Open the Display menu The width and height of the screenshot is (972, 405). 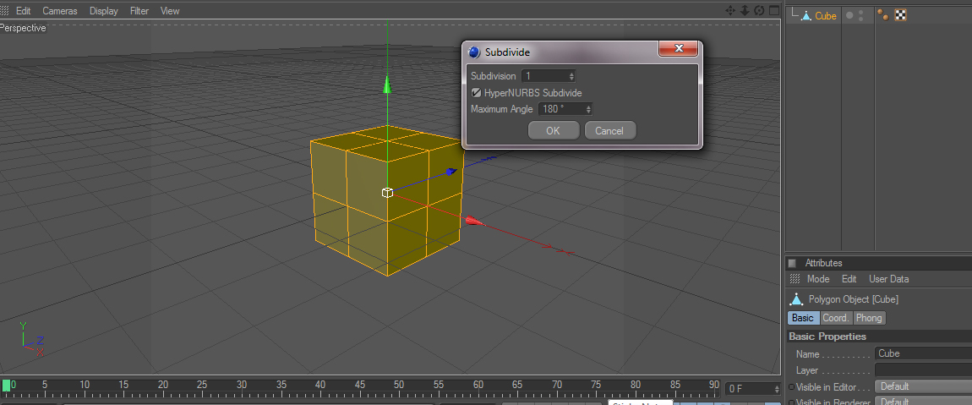tap(103, 10)
